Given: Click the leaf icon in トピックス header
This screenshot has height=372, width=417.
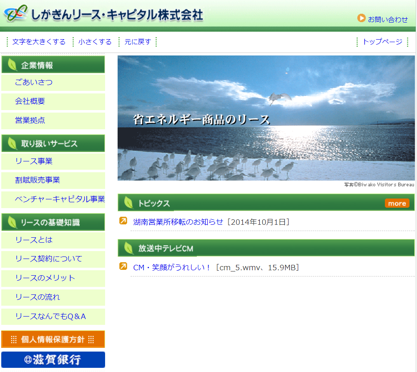Looking at the screenshot, I should coord(128,203).
